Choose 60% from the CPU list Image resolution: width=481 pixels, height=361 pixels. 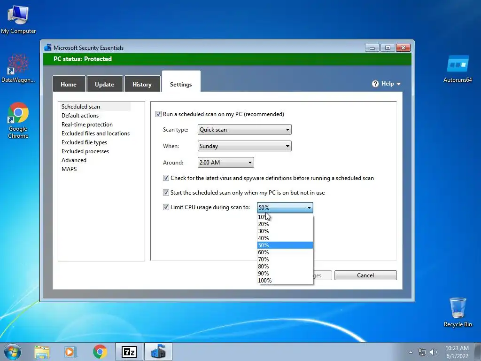click(x=285, y=252)
